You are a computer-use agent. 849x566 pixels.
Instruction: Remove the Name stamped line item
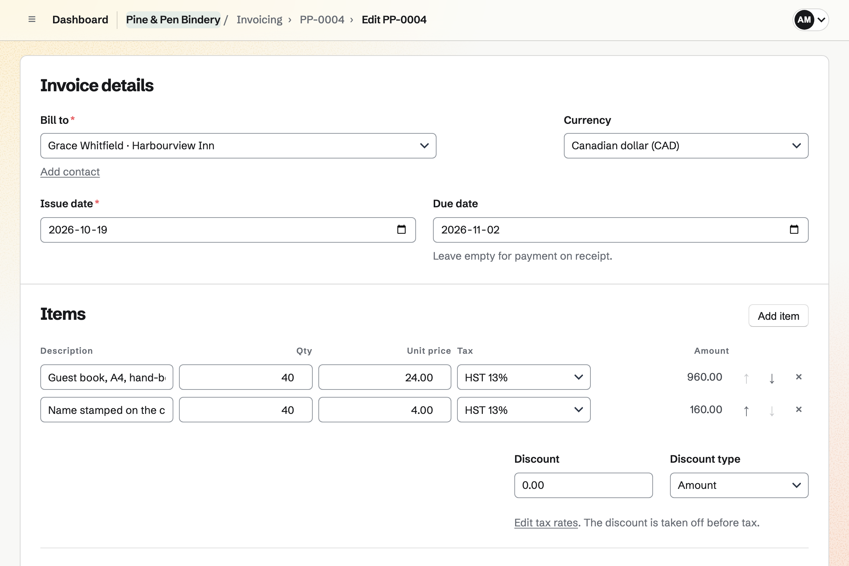point(798,410)
